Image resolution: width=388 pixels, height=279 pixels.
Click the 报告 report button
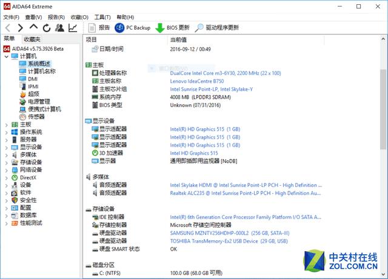[x=99, y=28]
